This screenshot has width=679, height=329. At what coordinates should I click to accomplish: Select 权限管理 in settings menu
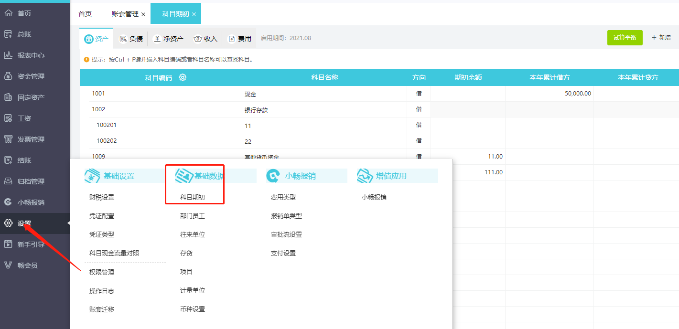point(102,272)
